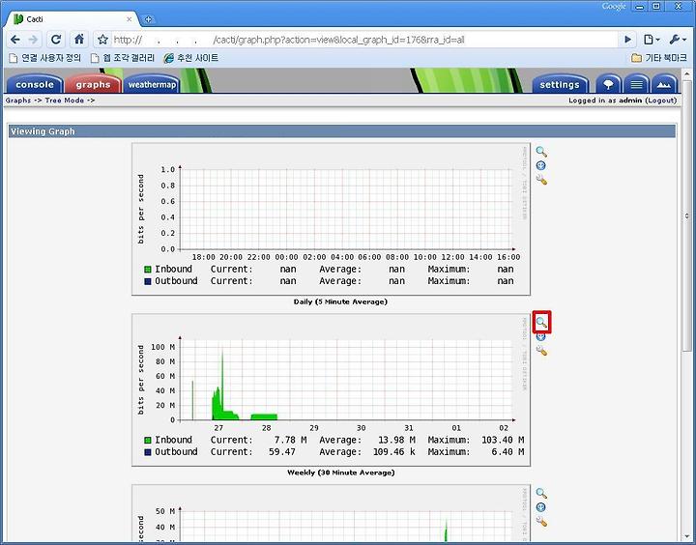This screenshot has width=696, height=545.
Task: Click the Weekly traffic graph image
Action: [331, 389]
